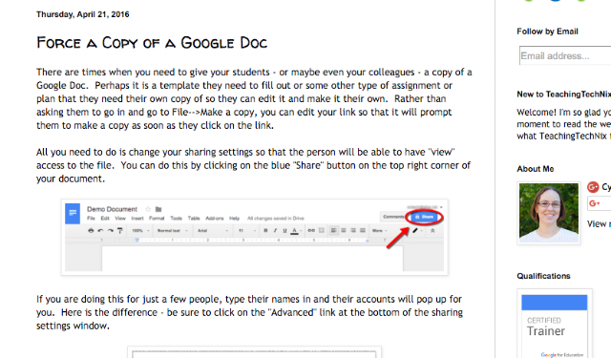The width and height of the screenshot is (611, 358).
Task: Click the Google+ follow button under the author name
Action: click(x=600, y=203)
